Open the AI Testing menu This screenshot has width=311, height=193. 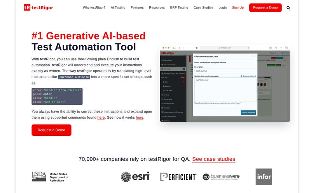coord(118,7)
